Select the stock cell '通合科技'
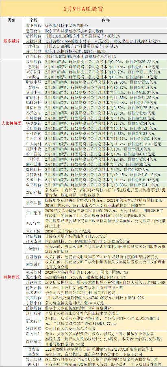 point(33,56)
